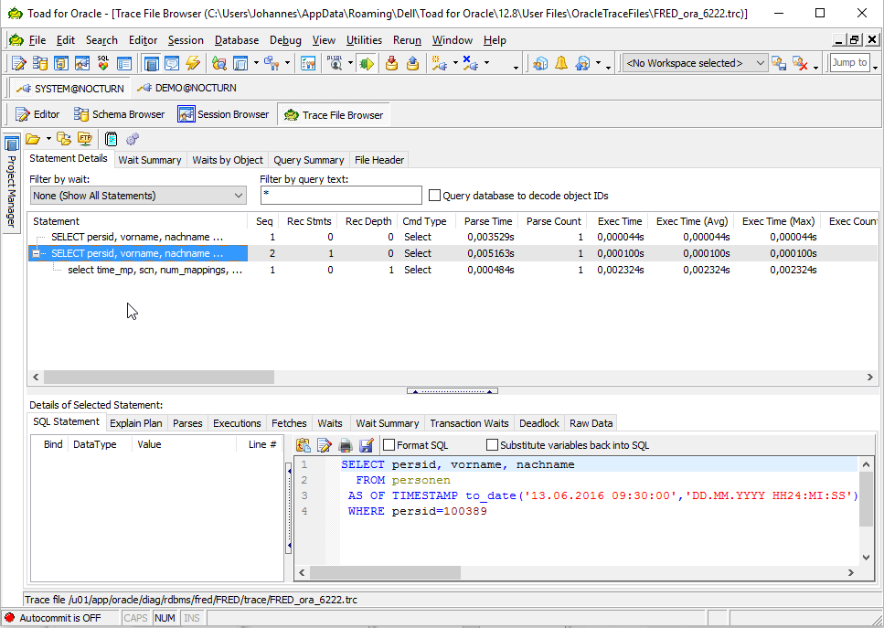
Task: Click the Exec Time column header
Action: 620,221
